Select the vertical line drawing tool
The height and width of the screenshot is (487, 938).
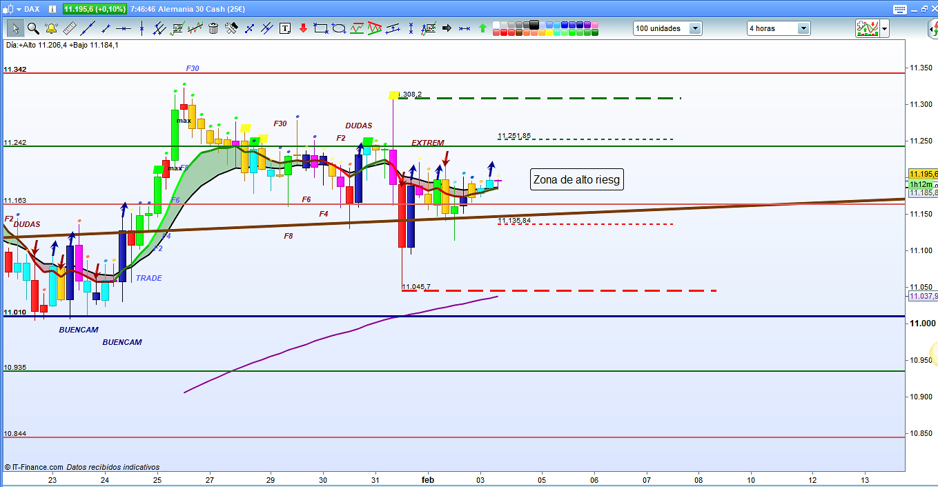click(141, 28)
